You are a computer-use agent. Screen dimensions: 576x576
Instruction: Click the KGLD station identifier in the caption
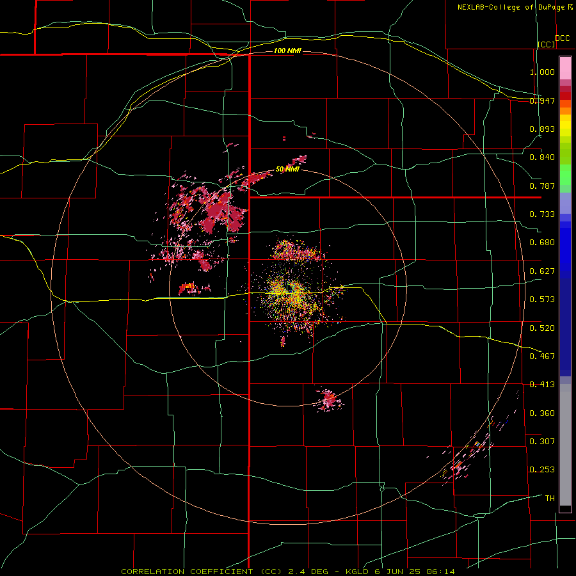(x=357, y=572)
